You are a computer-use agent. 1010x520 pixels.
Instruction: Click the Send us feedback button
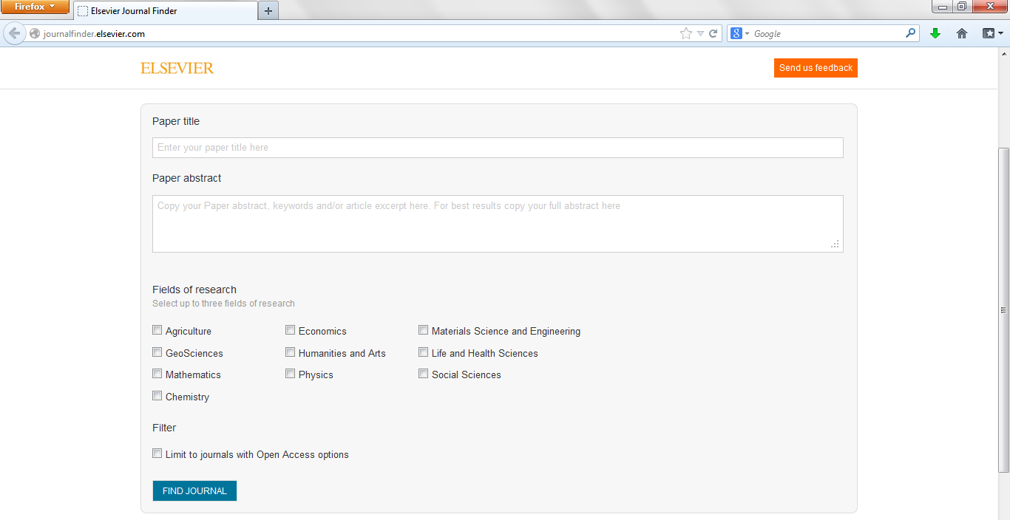tap(816, 68)
